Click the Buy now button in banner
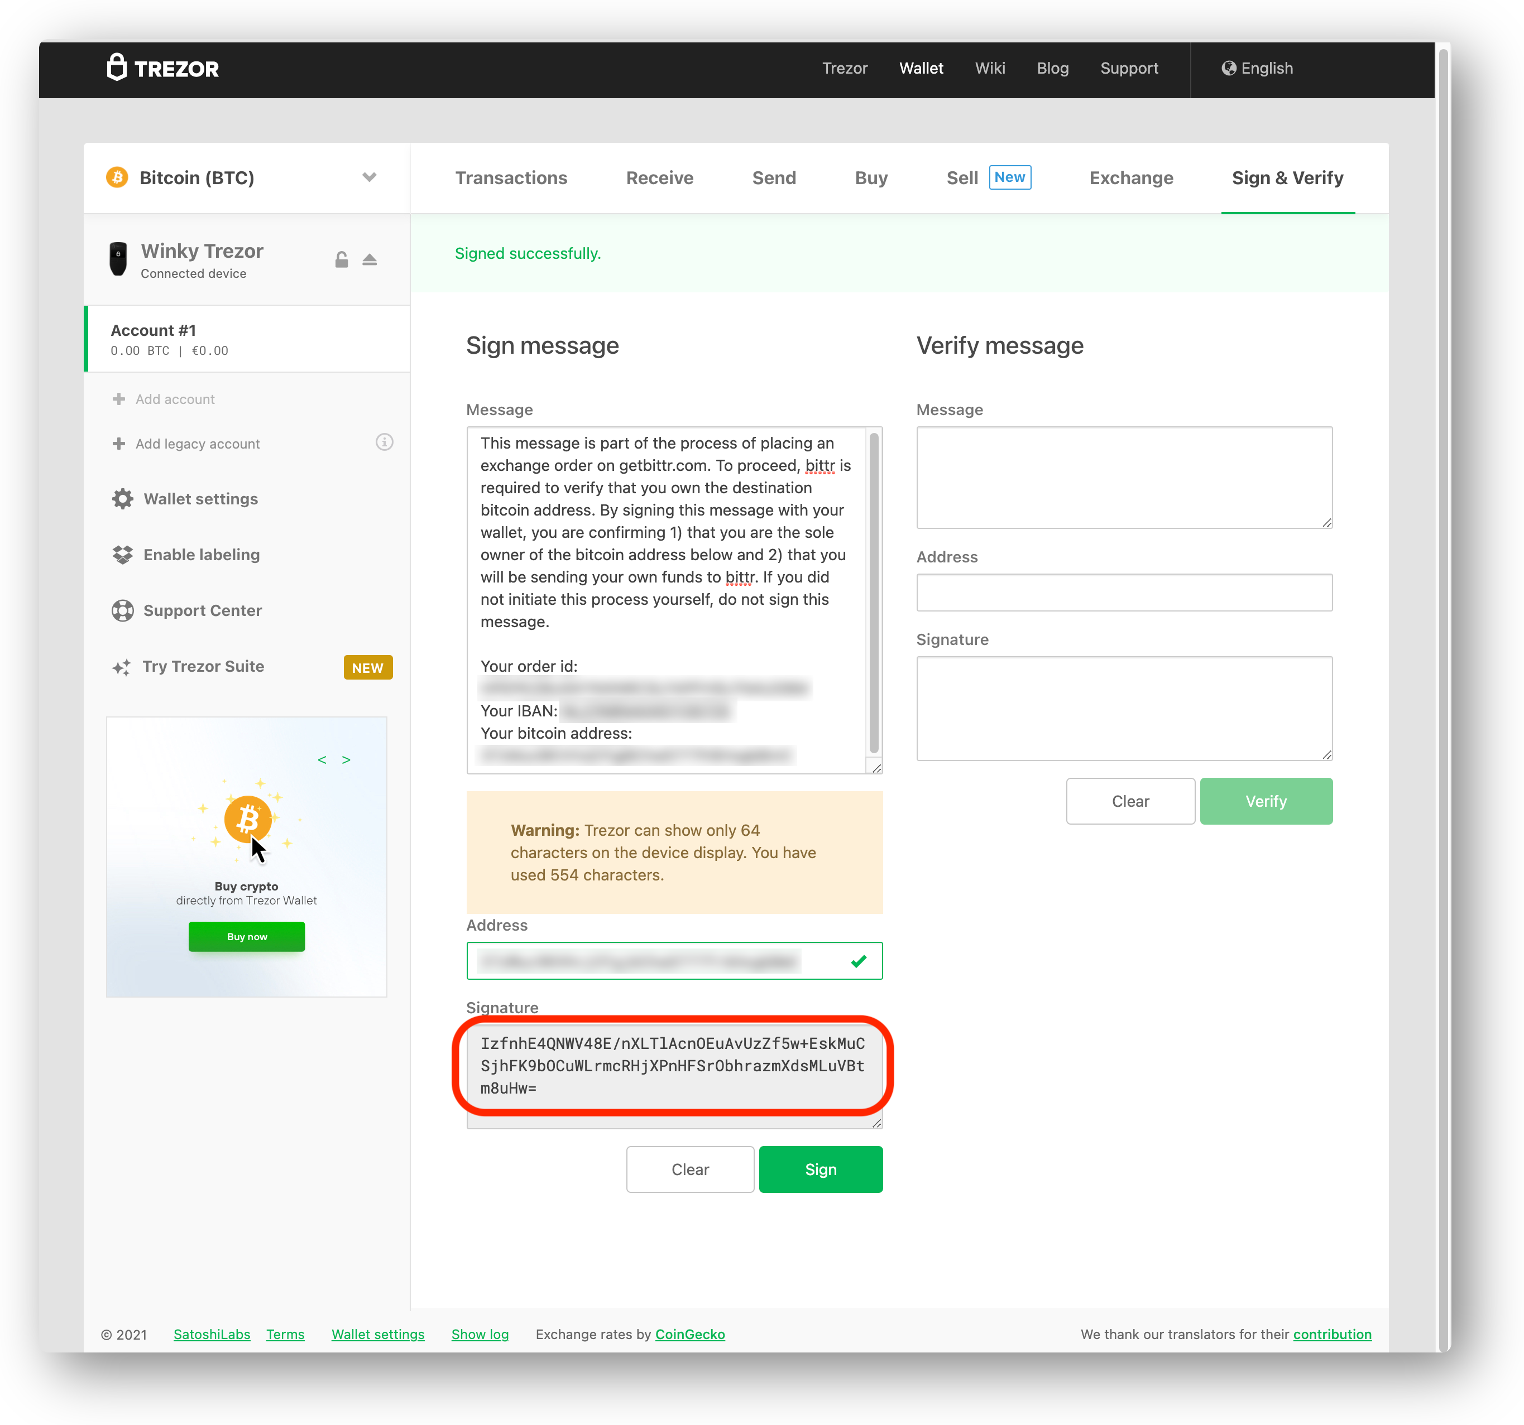Image resolution: width=1524 pixels, height=1425 pixels. point(247,936)
